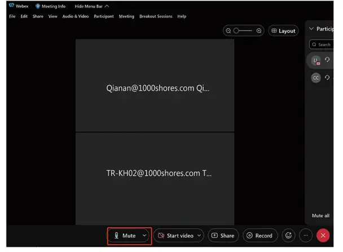343x252 pixels.
Task: Open the Edit menu
Action: (x=24, y=16)
